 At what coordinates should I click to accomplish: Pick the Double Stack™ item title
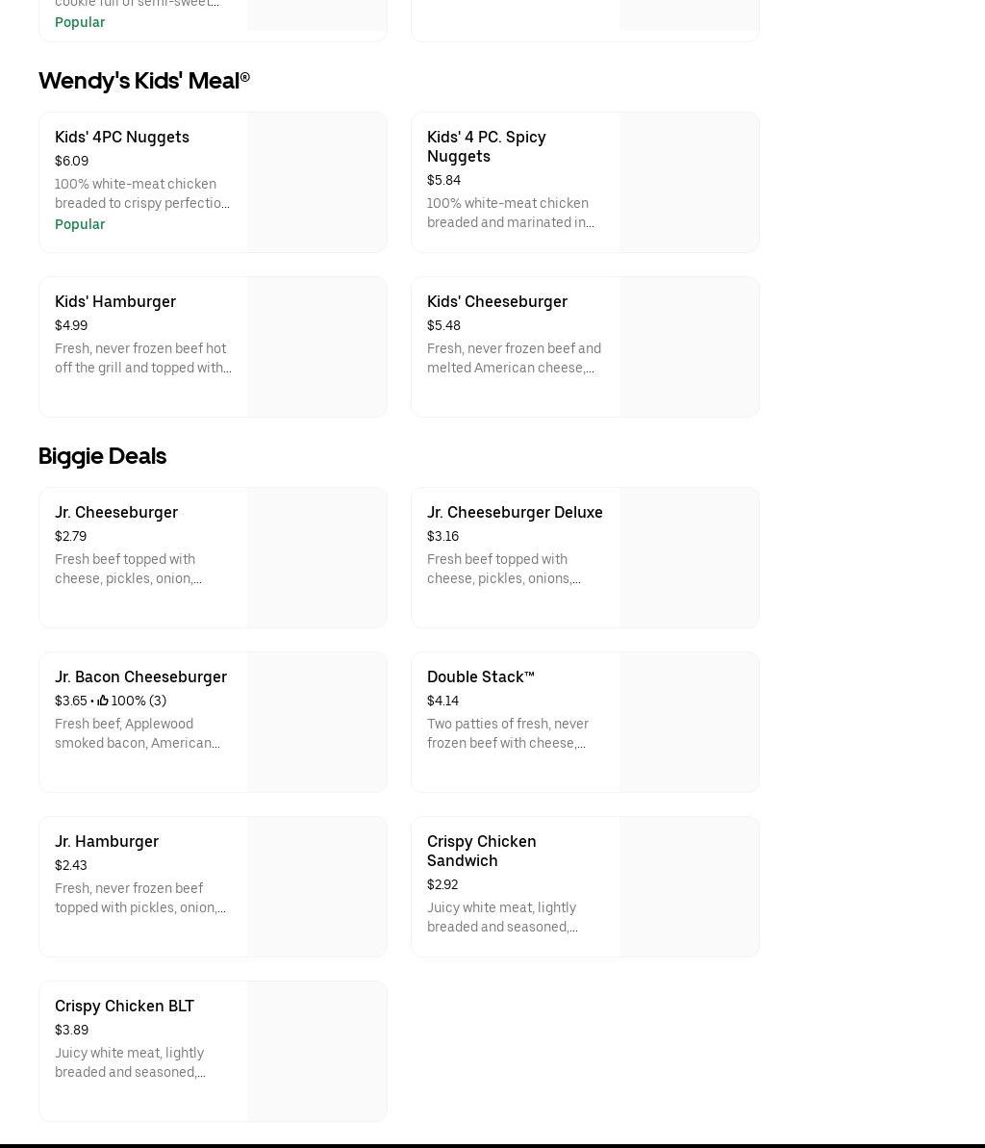(x=480, y=677)
